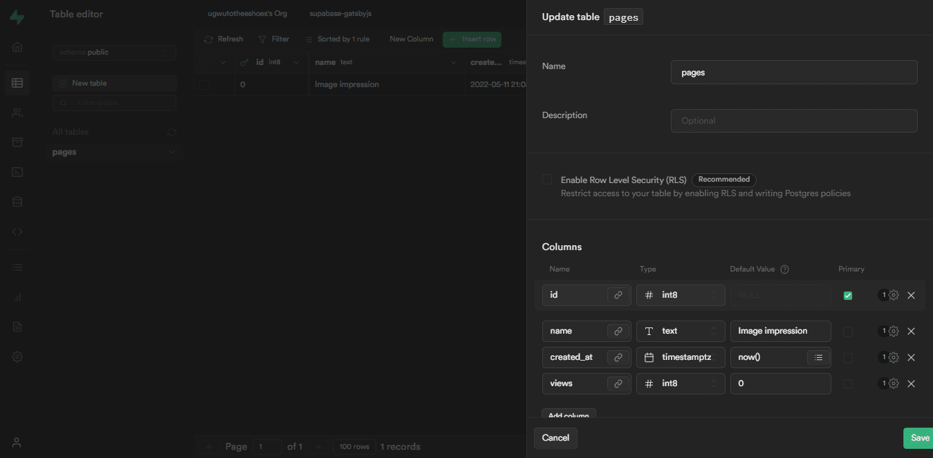Open text type dropdown for name column
Screen dimensions: 933x458
[x=681, y=331]
